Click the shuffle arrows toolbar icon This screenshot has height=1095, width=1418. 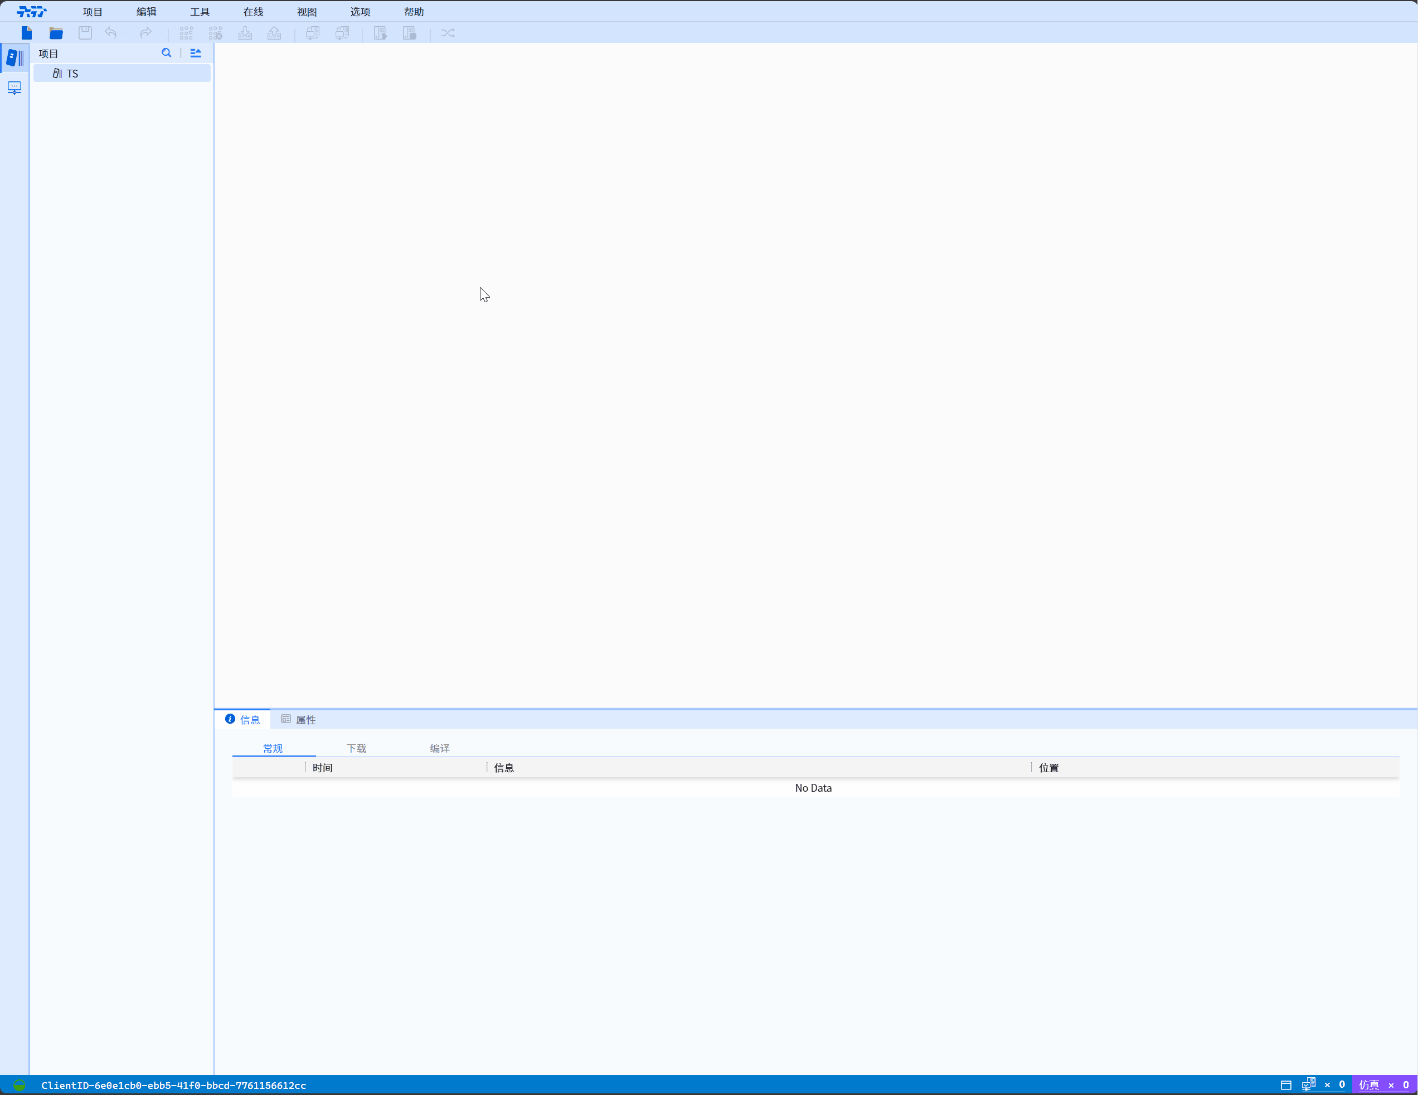point(448,33)
